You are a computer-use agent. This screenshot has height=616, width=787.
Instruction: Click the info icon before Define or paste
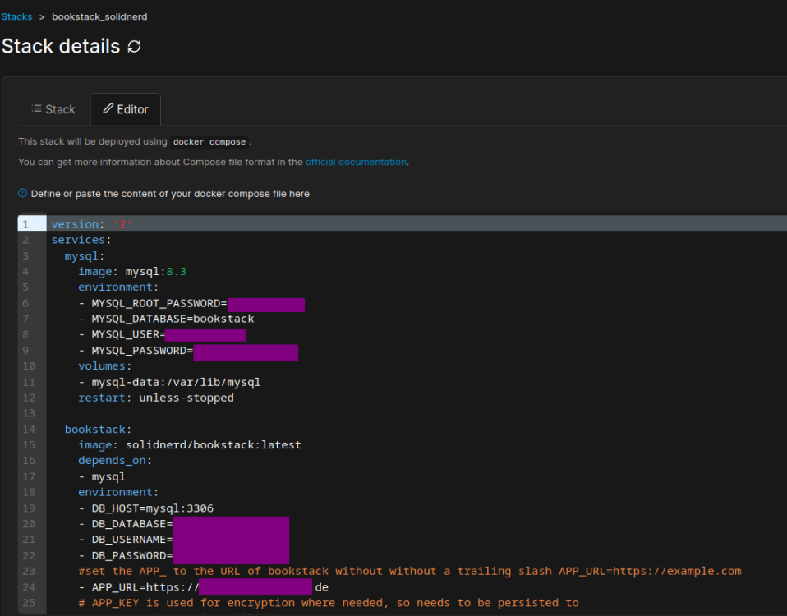(23, 194)
